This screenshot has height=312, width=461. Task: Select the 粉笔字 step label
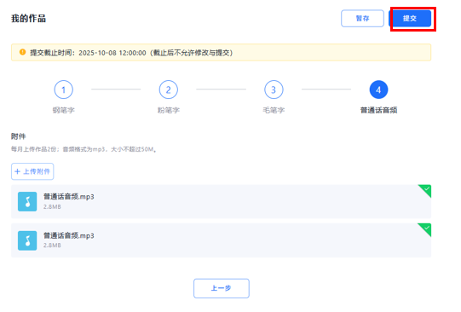click(x=169, y=110)
